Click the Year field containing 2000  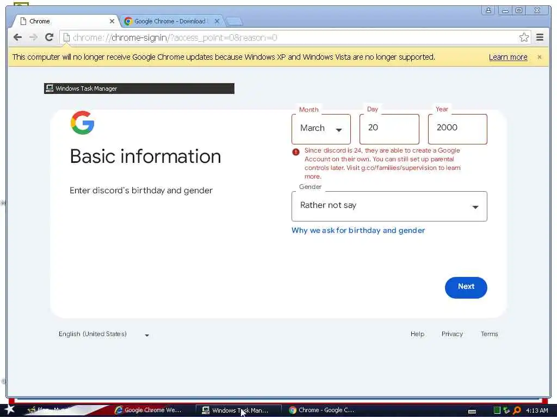tap(457, 129)
